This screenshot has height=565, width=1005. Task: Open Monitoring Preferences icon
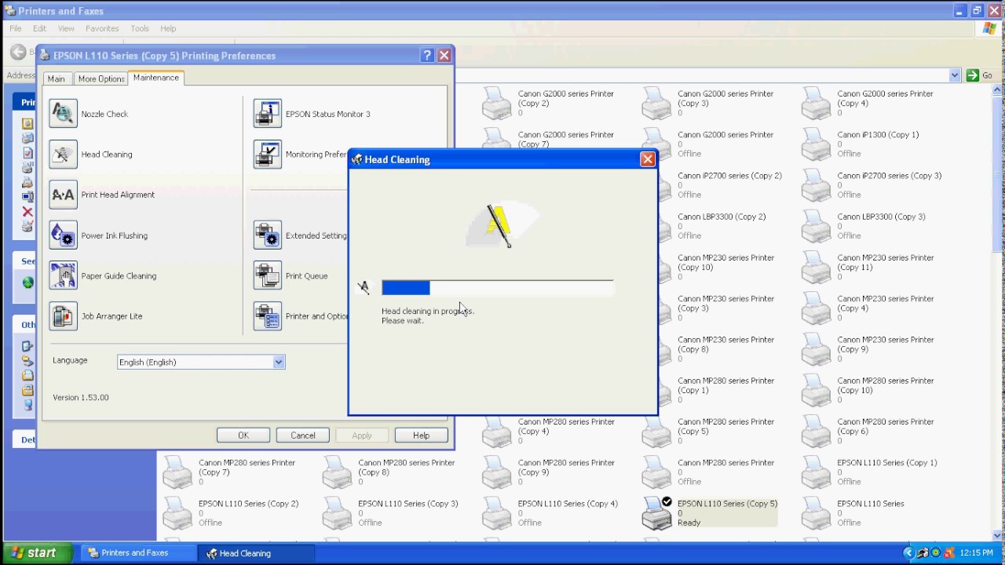point(268,155)
